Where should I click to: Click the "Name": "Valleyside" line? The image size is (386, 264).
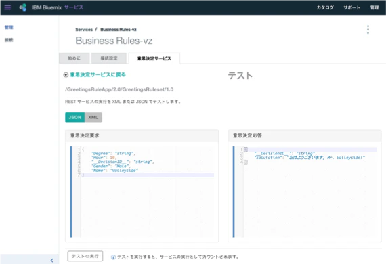(114, 171)
